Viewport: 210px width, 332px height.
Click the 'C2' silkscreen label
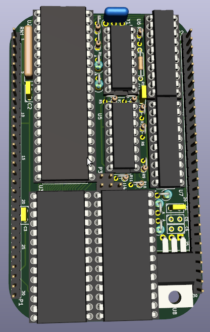[x=29, y=106]
